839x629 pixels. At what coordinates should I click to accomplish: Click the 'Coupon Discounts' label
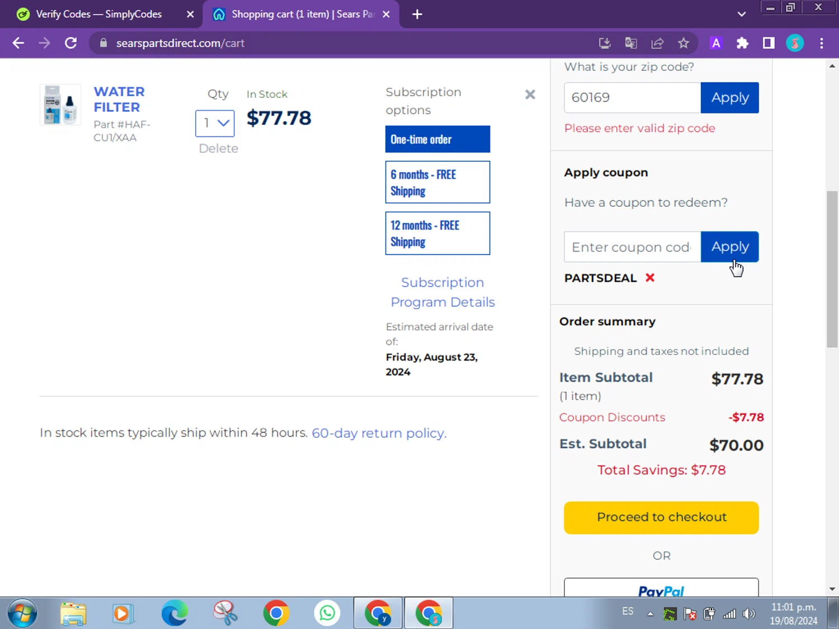[x=612, y=417]
